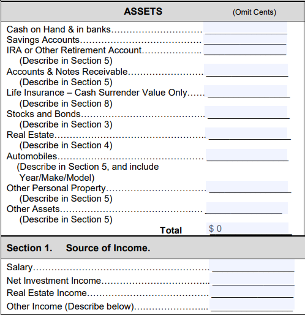Click the Section 1. Source of Income heading
The width and height of the screenshot is (305, 315).
(78, 248)
